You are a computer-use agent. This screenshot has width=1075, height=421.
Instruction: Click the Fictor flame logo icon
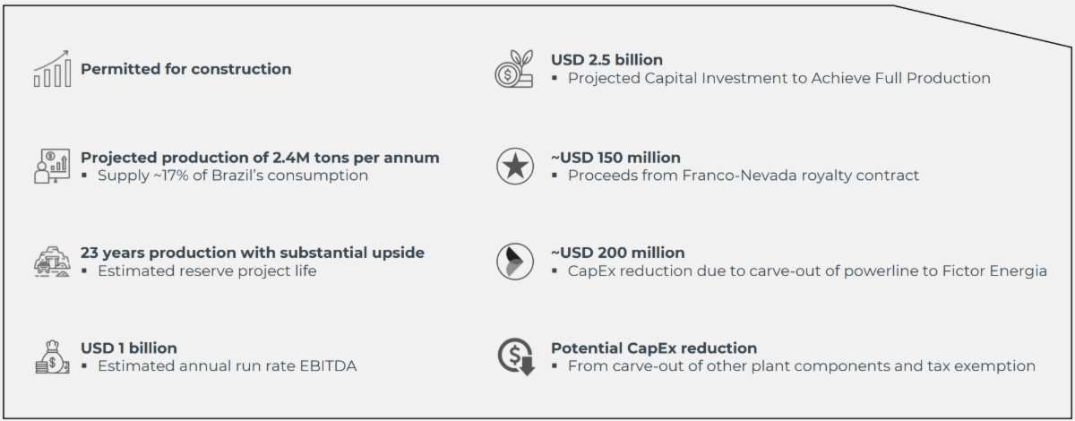click(514, 262)
